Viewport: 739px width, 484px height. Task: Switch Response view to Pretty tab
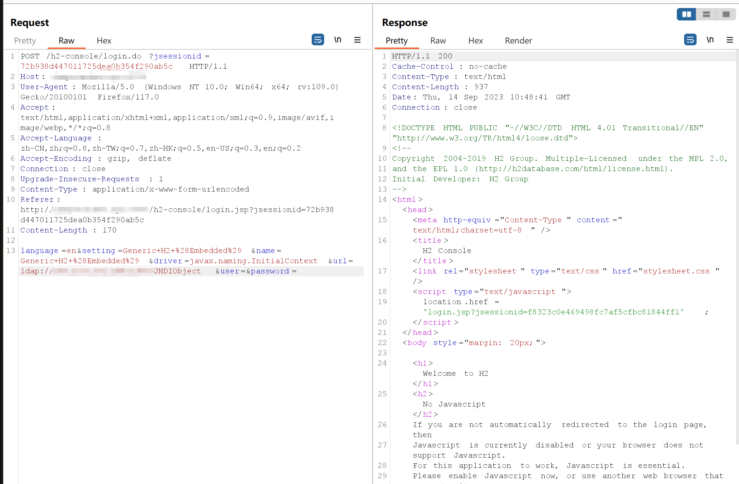pyautogui.click(x=397, y=41)
